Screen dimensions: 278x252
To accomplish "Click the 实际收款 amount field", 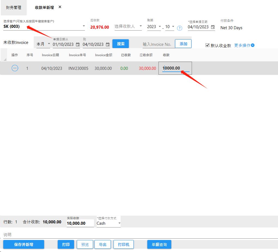I will 80,223.
